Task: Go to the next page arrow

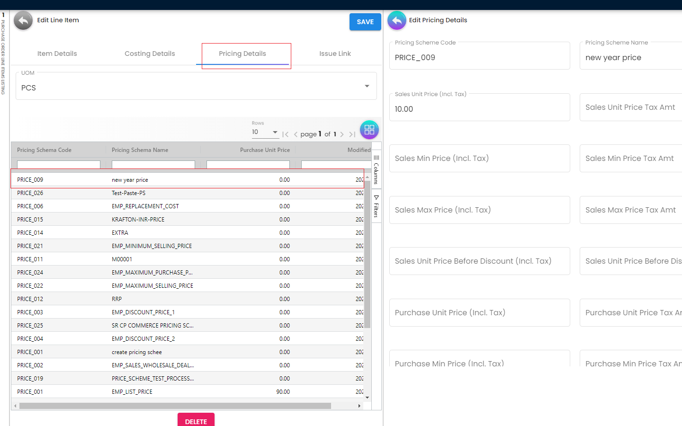Action: tap(342, 134)
